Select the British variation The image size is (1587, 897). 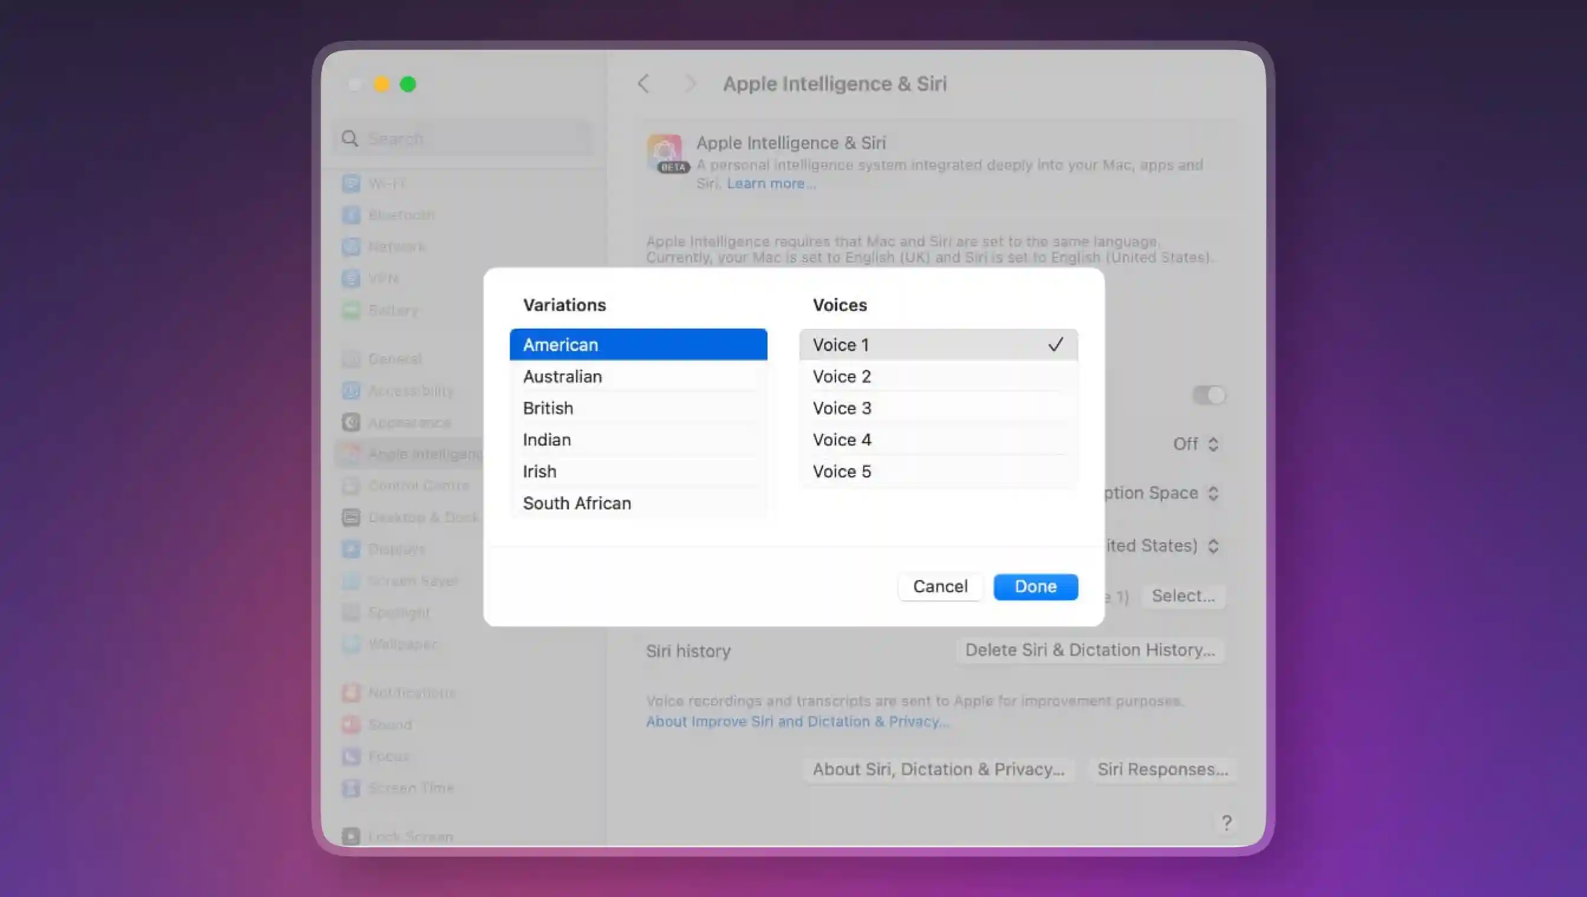(638, 408)
